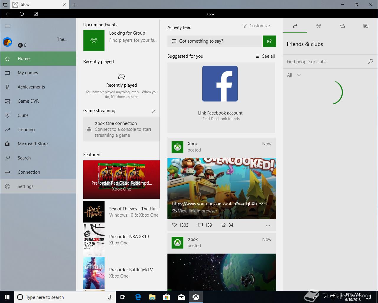Click Pre-order NBA 2K19 entry
The height and width of the screenshot is (303, 378).
click(x=122, y=240)
